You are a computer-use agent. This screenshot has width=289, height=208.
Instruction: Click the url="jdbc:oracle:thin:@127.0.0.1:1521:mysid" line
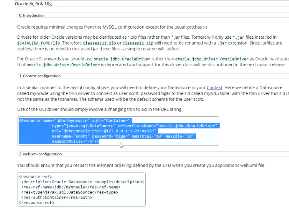pyautogui.click(x=104, y=131)
